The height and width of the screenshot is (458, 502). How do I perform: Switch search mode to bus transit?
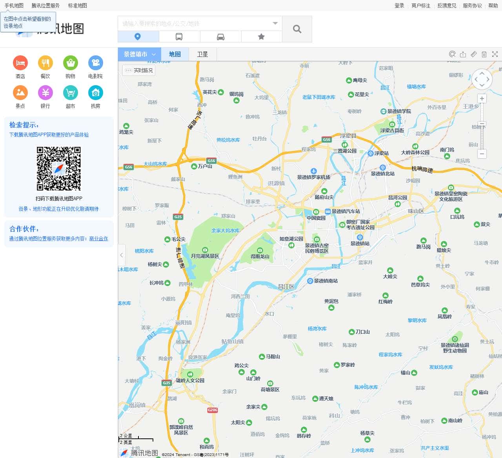pos(180,36)
